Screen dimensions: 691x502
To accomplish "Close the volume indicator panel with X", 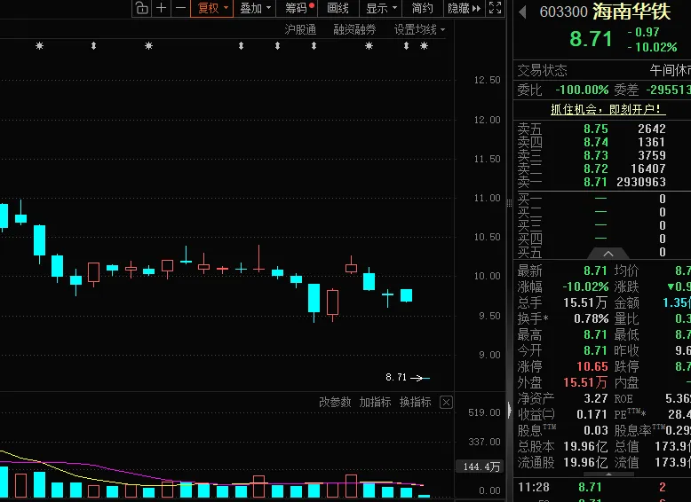I will (x=446, y=403).
